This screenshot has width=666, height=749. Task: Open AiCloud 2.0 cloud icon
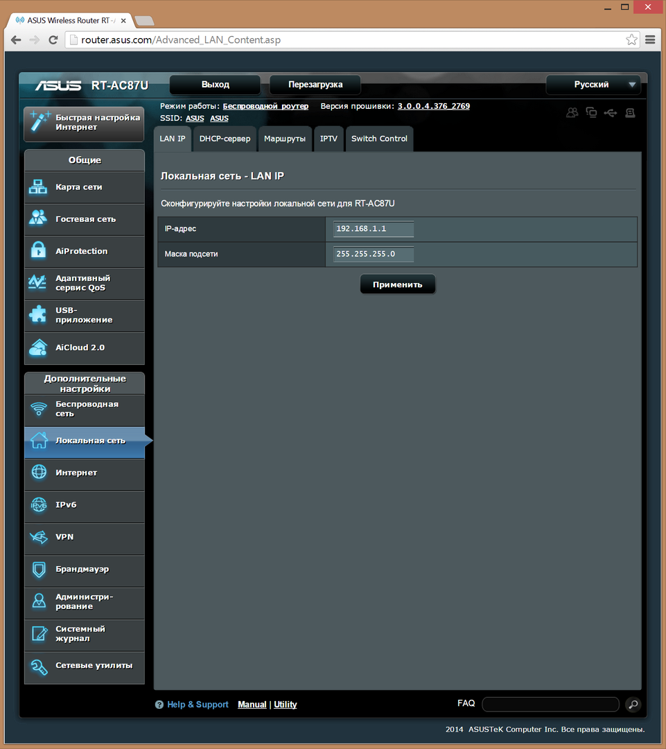pos(37,347)
